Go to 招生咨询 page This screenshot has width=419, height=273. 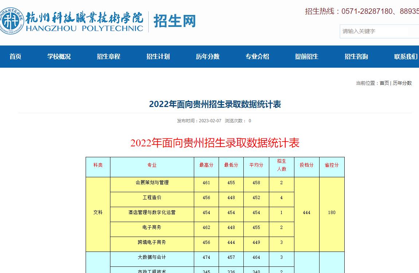point(356,56)
